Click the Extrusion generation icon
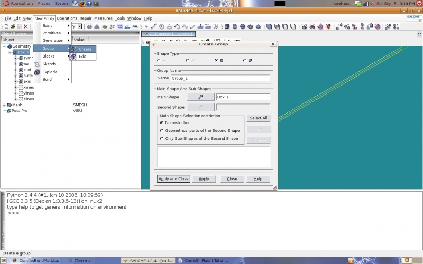This screenshot has width=423, height=264. point(305,26)
